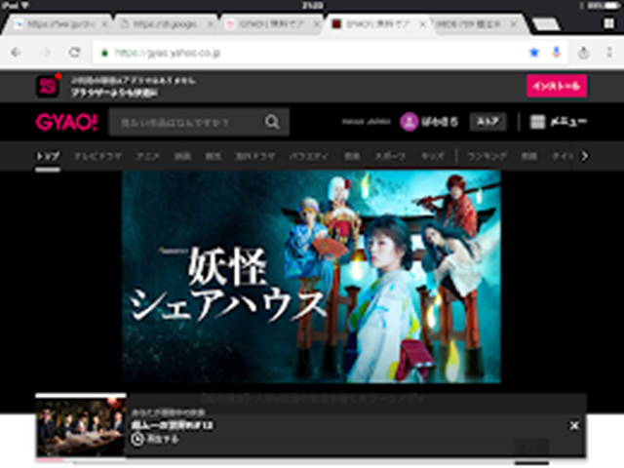
Task: Click the clock icon in resume bar
Action: pos(137,439)
